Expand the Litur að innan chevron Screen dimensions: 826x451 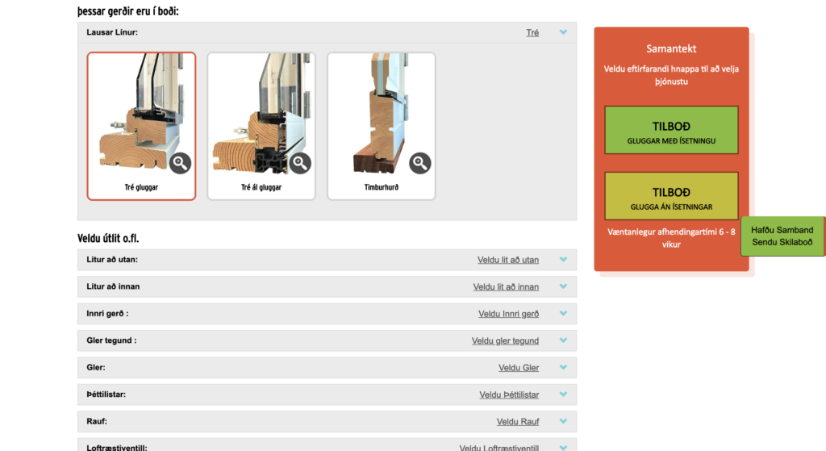(563, 286)
